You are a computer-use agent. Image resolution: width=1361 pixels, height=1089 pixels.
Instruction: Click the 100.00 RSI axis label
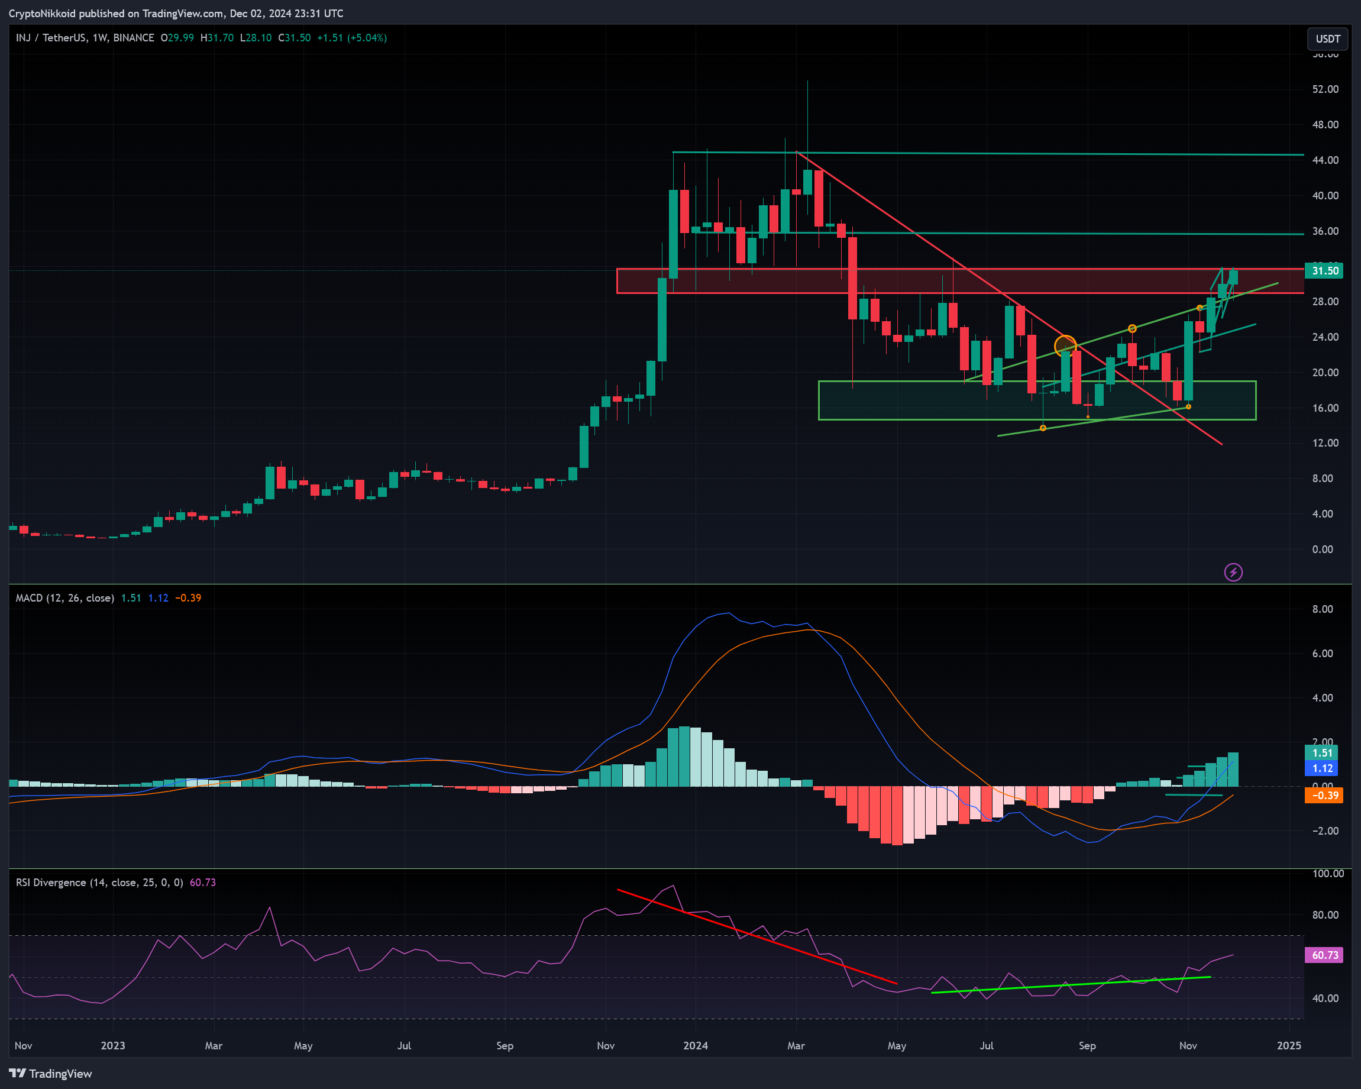point(1327,874)
